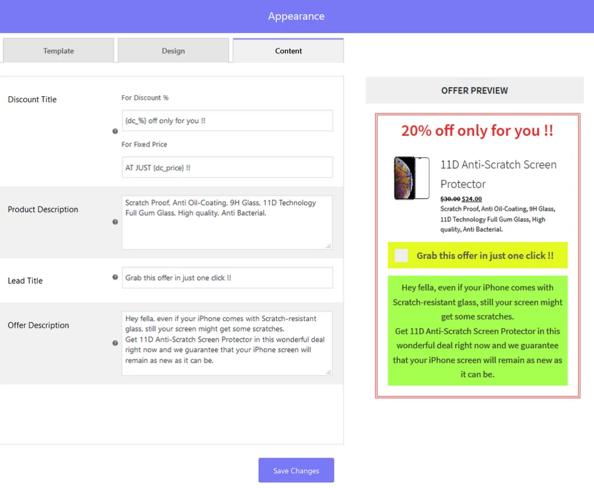Open the Offer Description help icon

115,343
